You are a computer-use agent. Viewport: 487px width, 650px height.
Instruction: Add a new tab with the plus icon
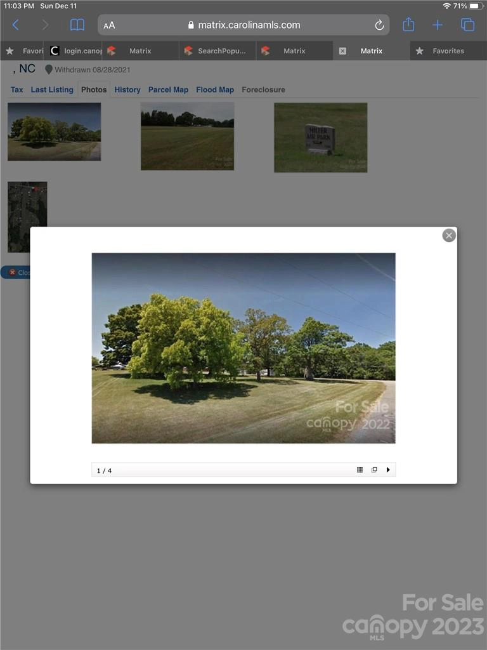(x=438, y=25)
